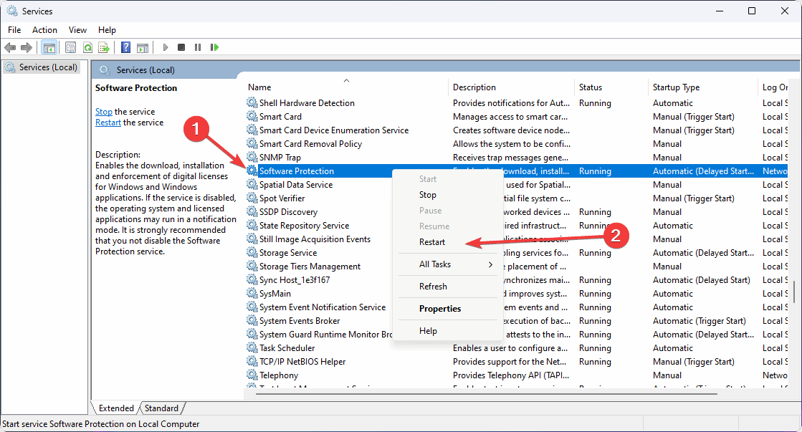
Task: Select Restart from the context menu
Action: coord(434,241)
